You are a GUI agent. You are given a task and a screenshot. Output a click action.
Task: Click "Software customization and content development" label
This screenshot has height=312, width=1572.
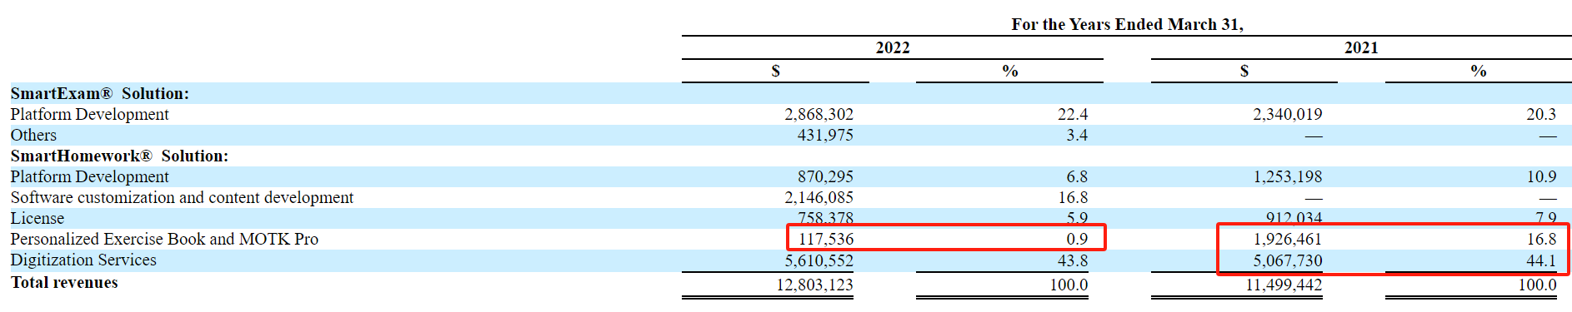[182, 197]
